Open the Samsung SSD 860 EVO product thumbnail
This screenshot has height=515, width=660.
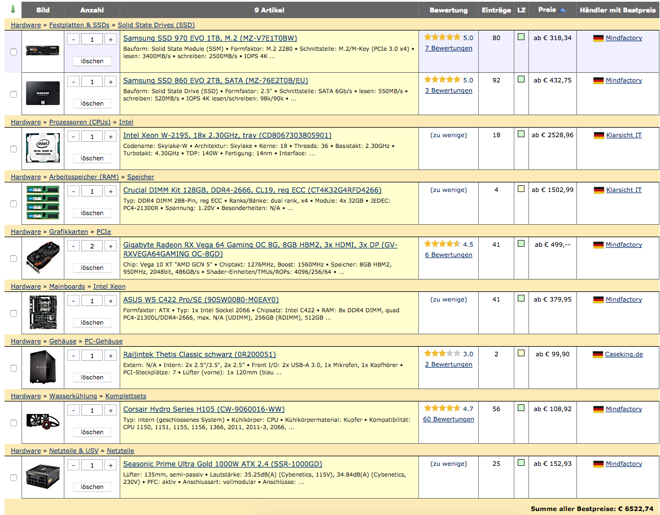(x=42, y=93)
